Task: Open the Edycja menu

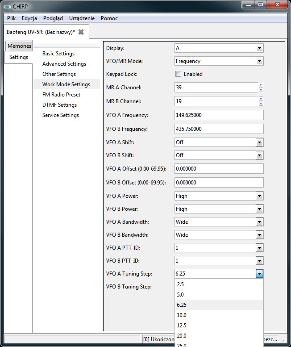Action: [x=29, y=18]
